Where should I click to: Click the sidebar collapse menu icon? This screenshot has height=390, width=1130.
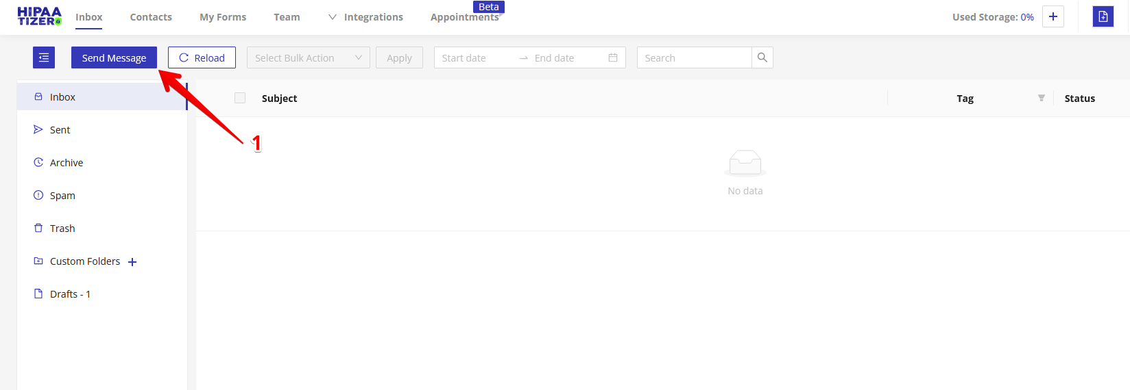(x=44, y=57)
